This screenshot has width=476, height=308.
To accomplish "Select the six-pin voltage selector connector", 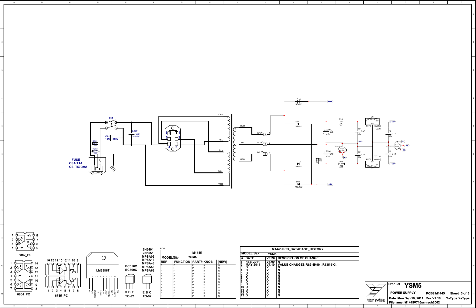I will pos(173,138).
